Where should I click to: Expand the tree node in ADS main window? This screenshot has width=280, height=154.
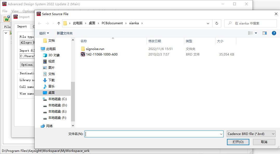point(6,33)
